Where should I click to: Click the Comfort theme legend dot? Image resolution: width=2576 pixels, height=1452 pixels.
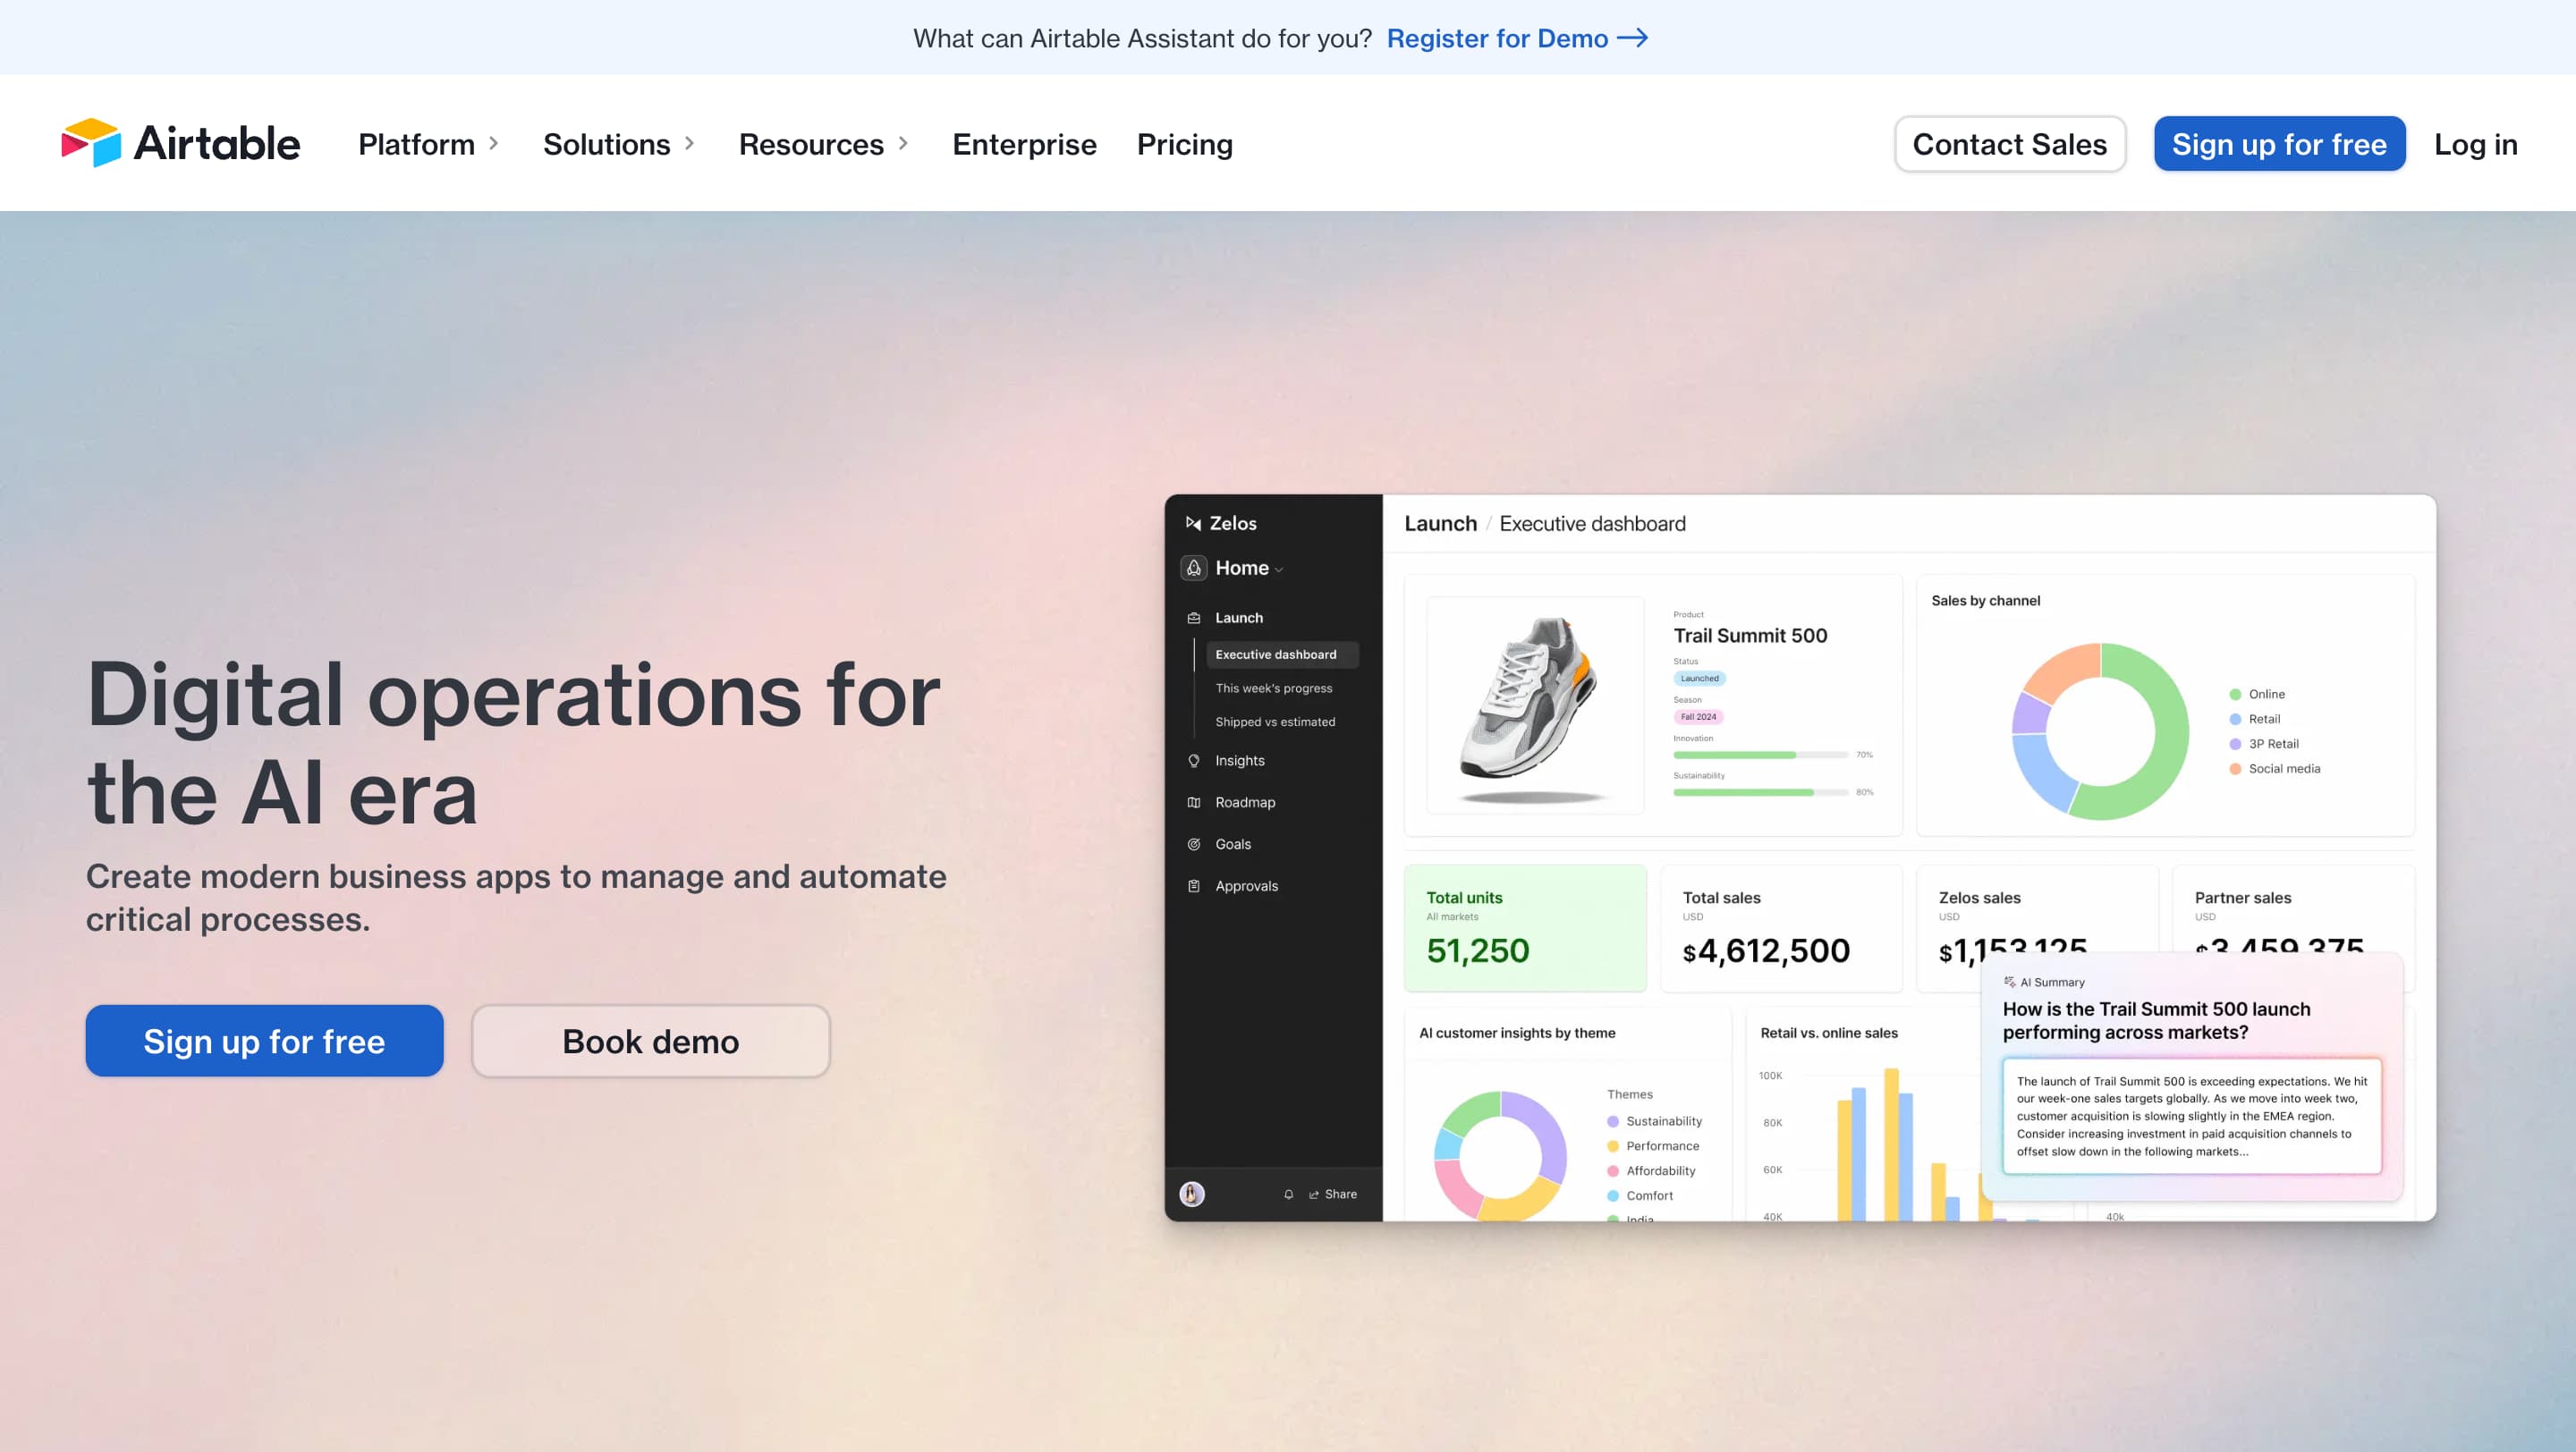pyautogui.click(x=1613, y=1196)
